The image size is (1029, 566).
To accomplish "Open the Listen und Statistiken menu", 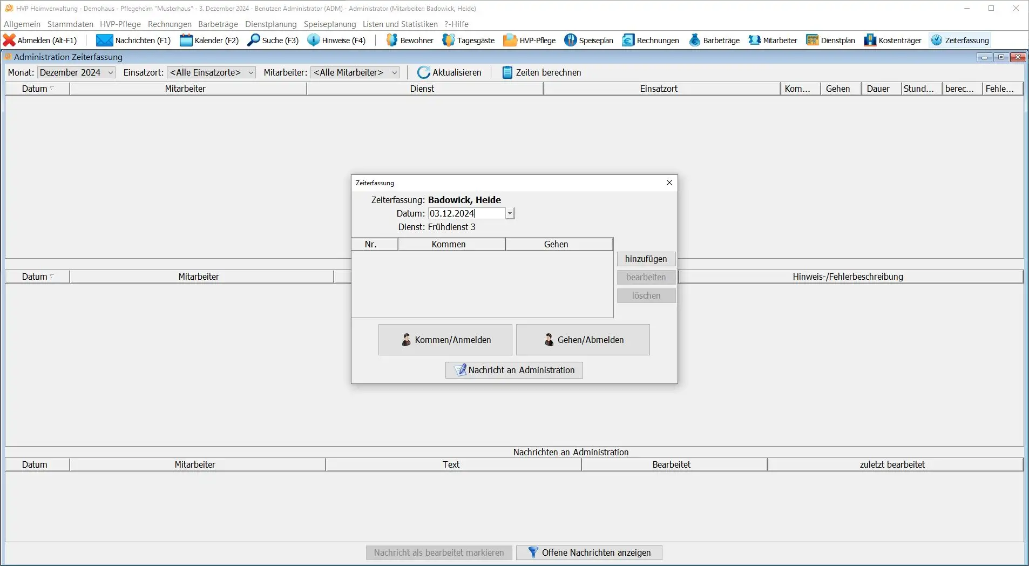I will point(400,24).
